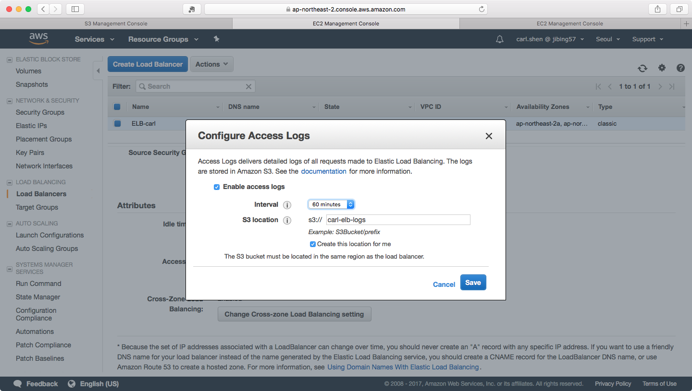This screenshot has width=692, height=391.
Task: Go to next page of results
Action: (660, 86)
